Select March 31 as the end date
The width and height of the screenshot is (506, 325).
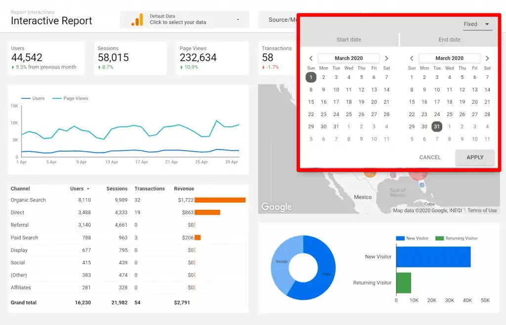click(x=437, y=126)
